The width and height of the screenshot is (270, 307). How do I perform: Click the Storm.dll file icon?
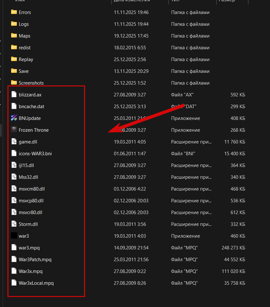click(14, 224)
